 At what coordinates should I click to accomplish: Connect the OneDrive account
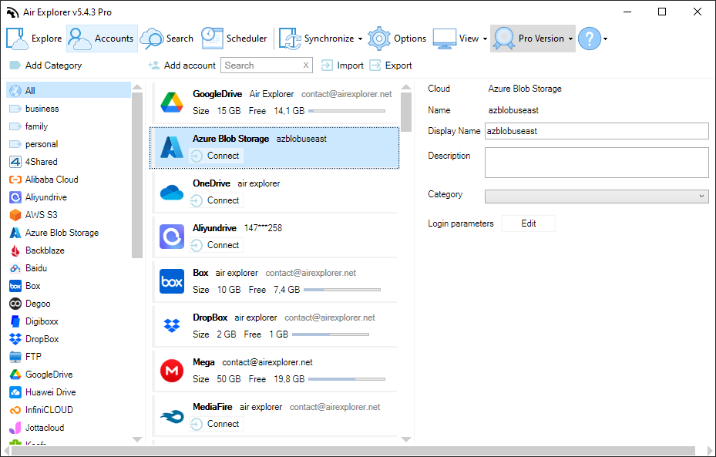[216, 200]
